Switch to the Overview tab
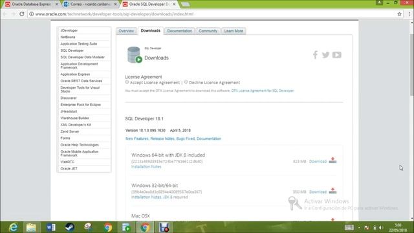This screenshot has width=414, height=233. 126,31
